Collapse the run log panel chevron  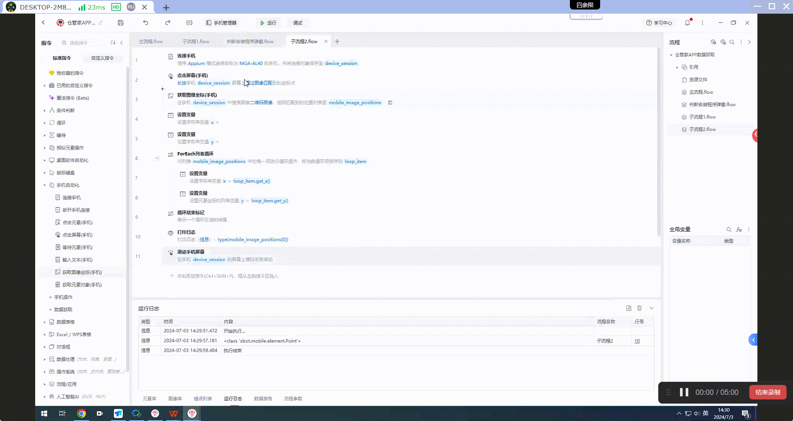[x=651, y=308]
